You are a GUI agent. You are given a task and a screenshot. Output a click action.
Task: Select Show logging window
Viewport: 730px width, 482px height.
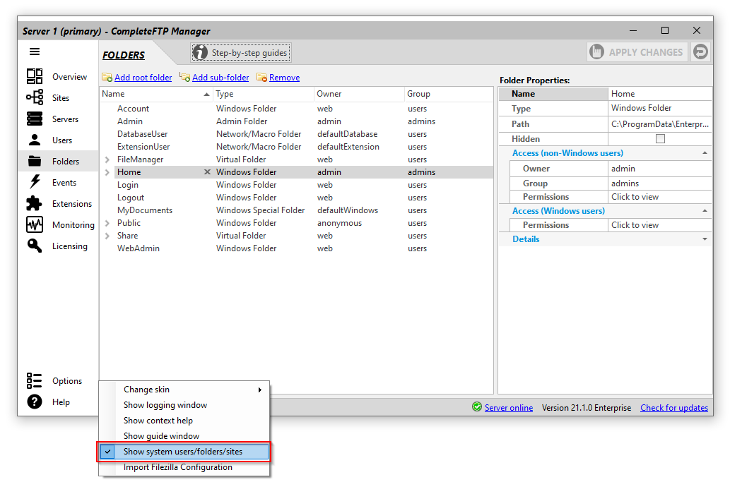(x=184, y=405)
